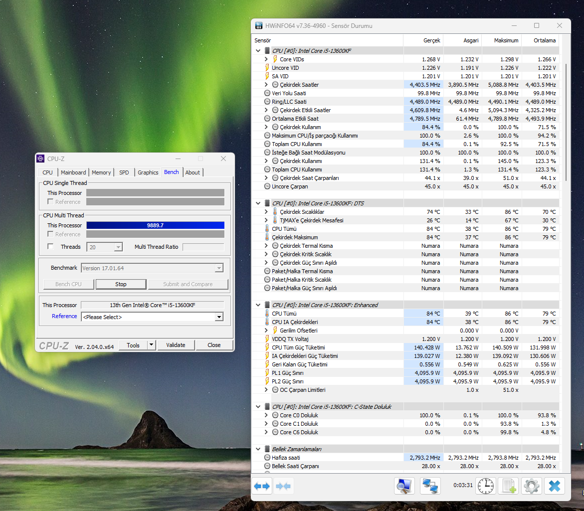The height and width of the screenshot is (511, 584).
Task: Click the chip icon of CPU DTS group
Action: [x=267, y=203]
